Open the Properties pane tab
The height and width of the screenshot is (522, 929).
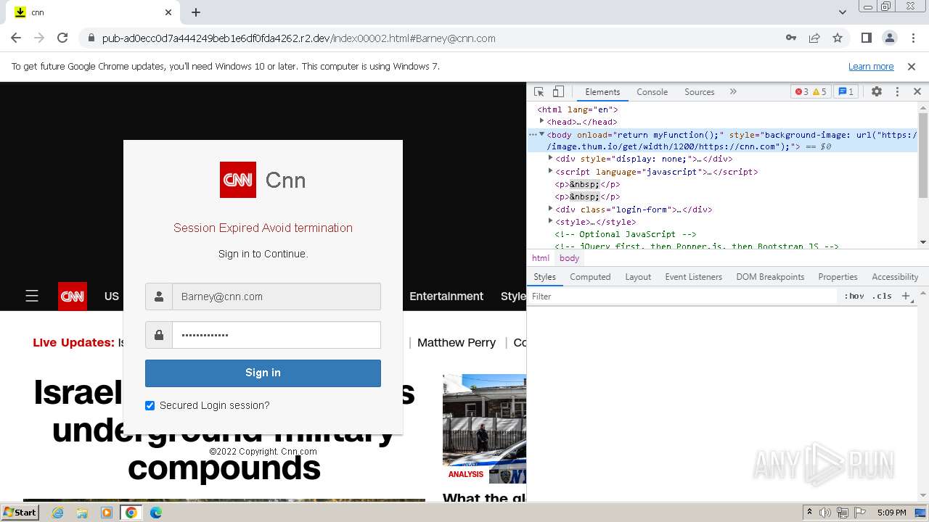[x=838, y=277]
